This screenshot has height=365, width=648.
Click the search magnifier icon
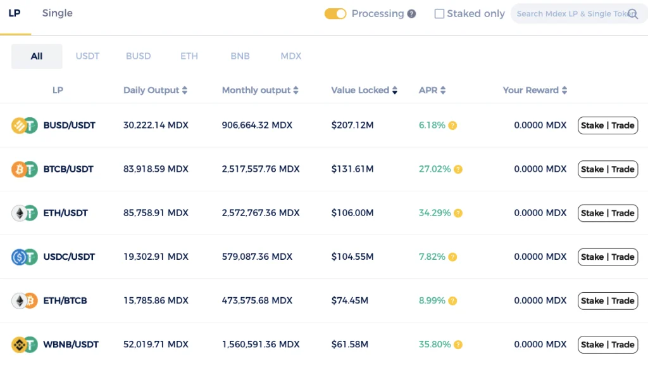point(633,14)
